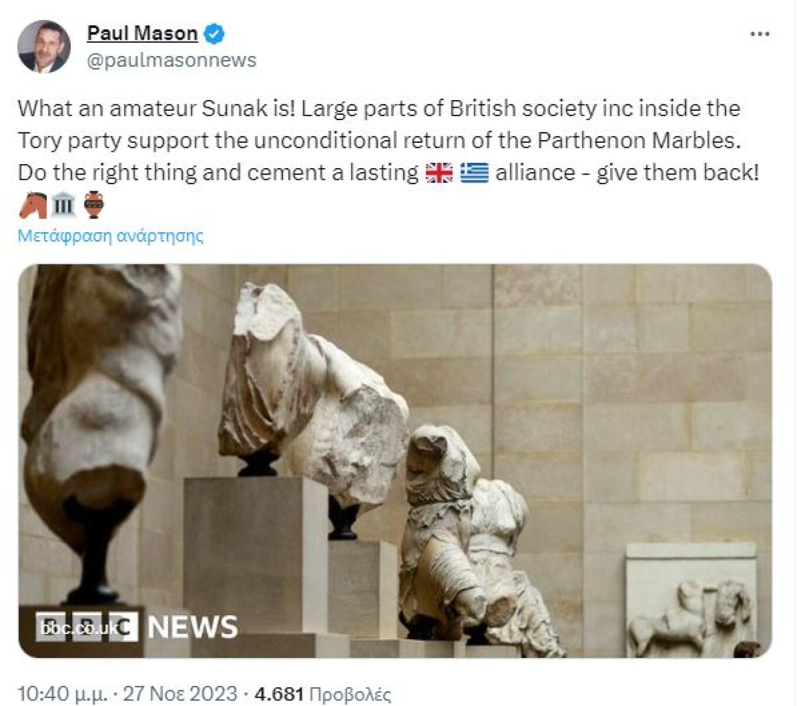
Task: Click the blue verified badge
Action: click(214, 34)
